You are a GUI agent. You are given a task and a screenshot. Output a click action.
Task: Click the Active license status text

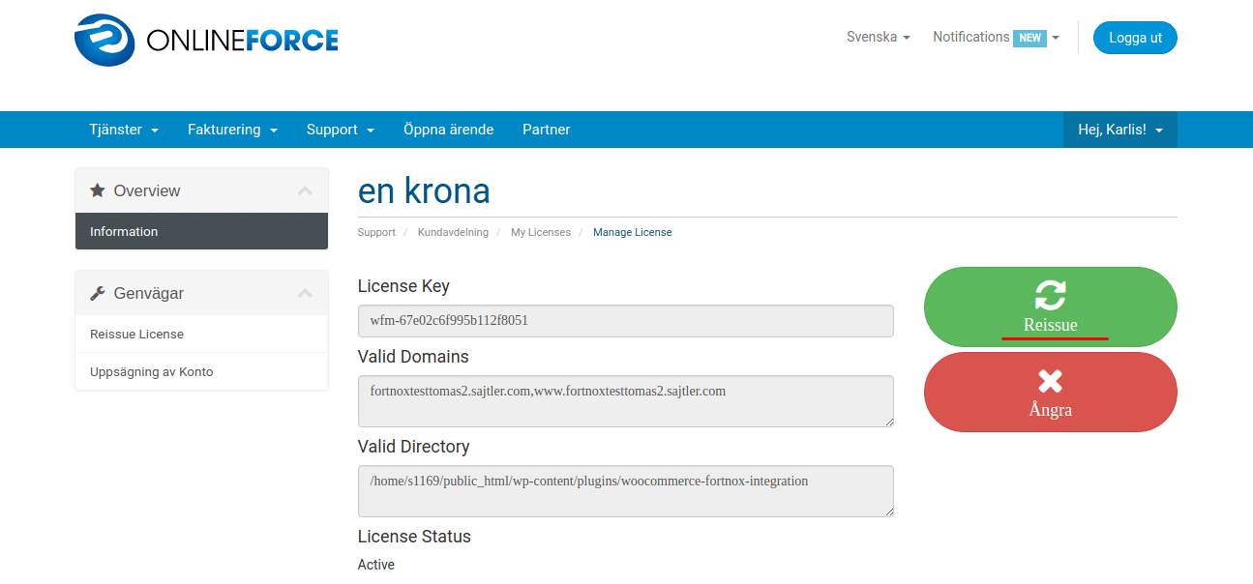376,565
